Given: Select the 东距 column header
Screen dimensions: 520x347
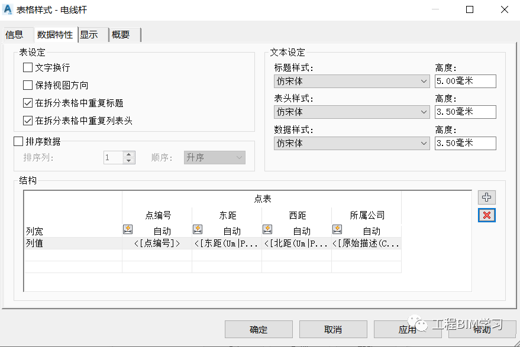Looking at the screenshot, I should pyautogui.click(x=227, y=215).
